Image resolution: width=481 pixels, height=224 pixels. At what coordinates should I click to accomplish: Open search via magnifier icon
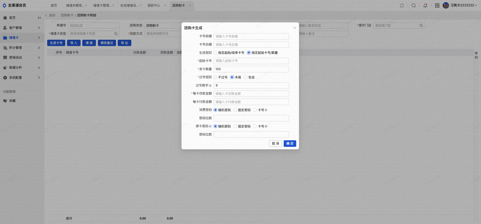click(x=413, y=5)
